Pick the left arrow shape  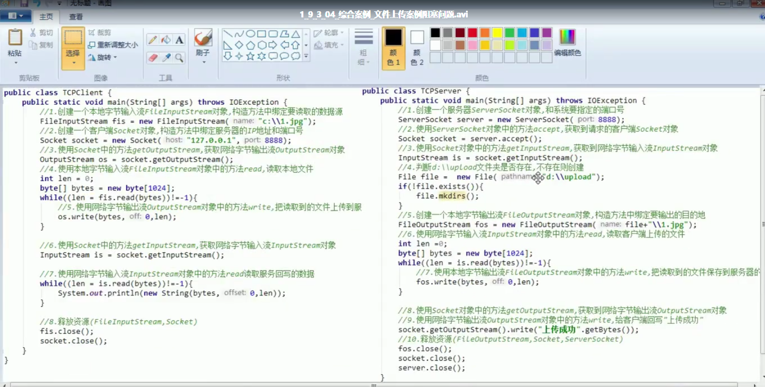pos(284,45)
